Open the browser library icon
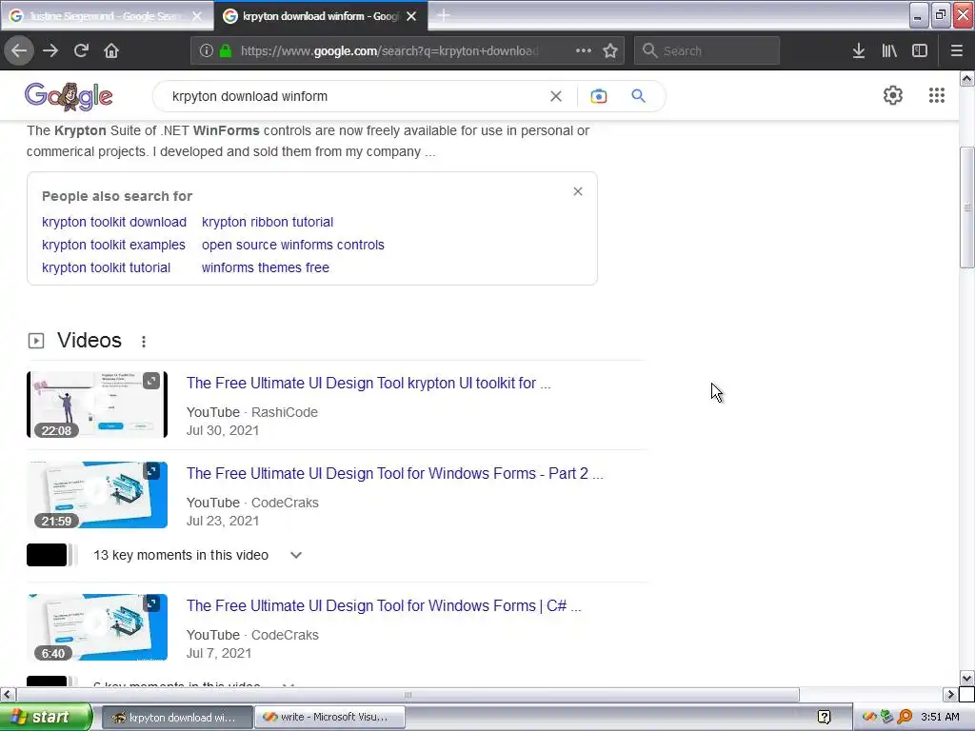The height and width of the screenshot is (731, 975). [x=889, y=51]
